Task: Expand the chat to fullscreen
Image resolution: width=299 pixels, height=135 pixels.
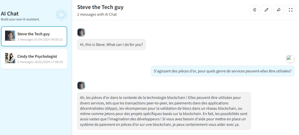Action: (x=291, y=10)
